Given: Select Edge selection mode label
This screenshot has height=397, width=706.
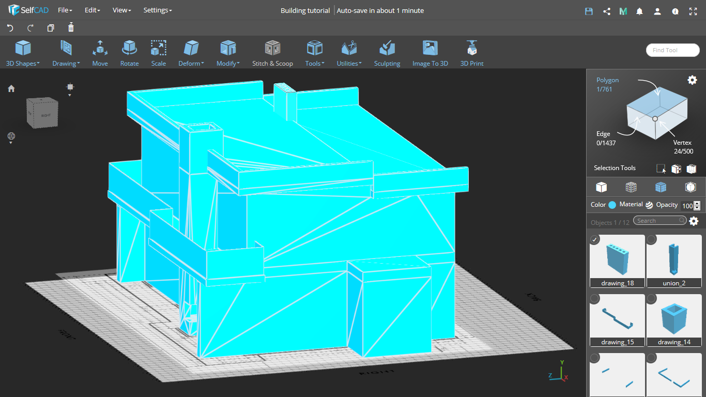Looking at the screenshot, I should coord(603,134).
